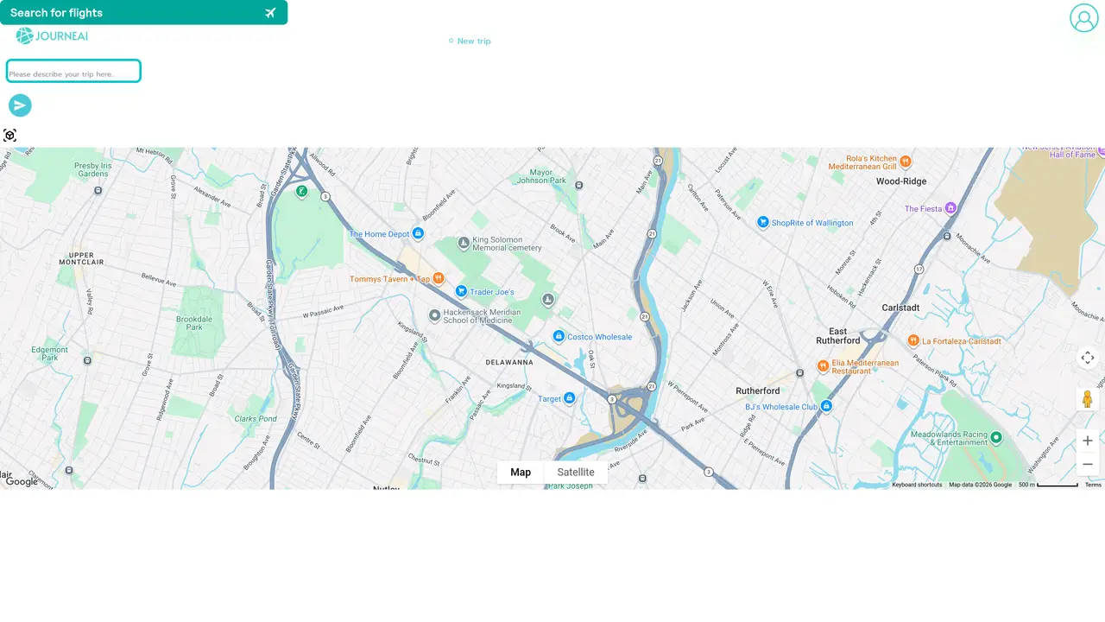Select Hackensack Meridian School of Medicine pin
The width and height of the screenshot is (1105, 622).
coord(435,315)
